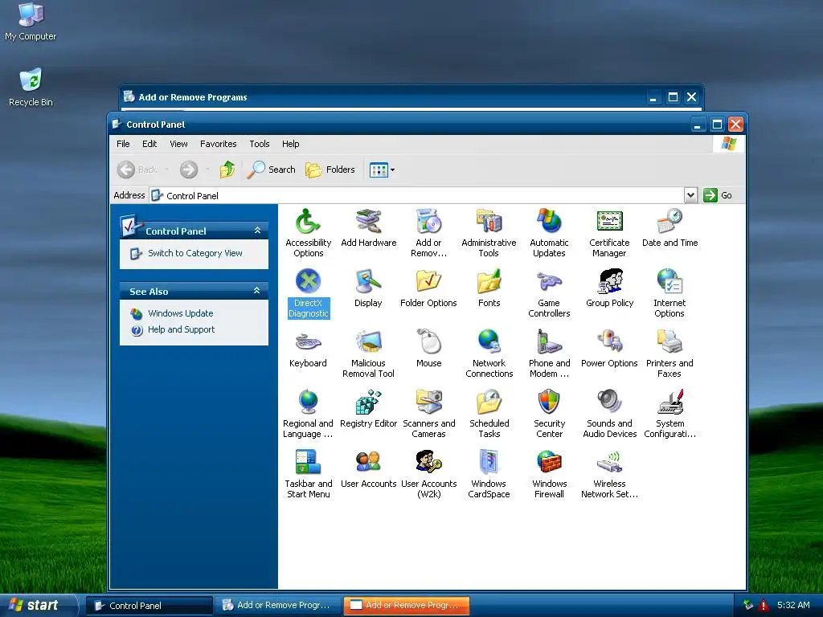Image resolution: width=823 pixels, height=617 pixels.
Task: Open Printers and Faxes
Action: tap(669, 353)
